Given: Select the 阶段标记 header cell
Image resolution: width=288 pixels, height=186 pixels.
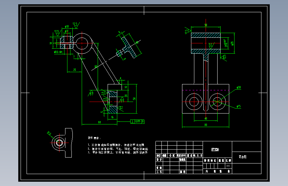Looking at the screenshot, I should pos(210,161).
